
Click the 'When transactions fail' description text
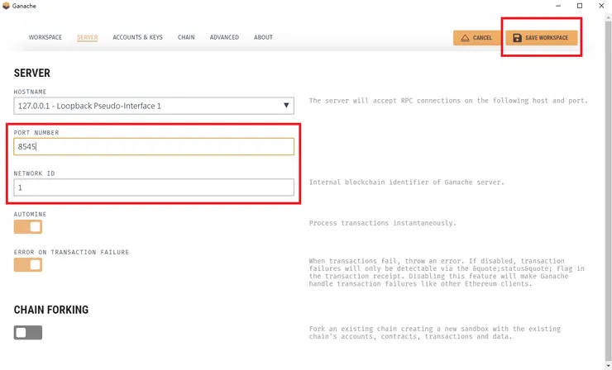point(447,273)
